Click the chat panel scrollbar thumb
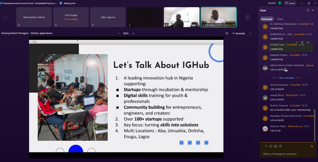 click(x=315, y=125)
